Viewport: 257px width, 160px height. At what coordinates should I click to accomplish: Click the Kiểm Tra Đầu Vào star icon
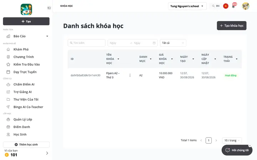[8, 64]
